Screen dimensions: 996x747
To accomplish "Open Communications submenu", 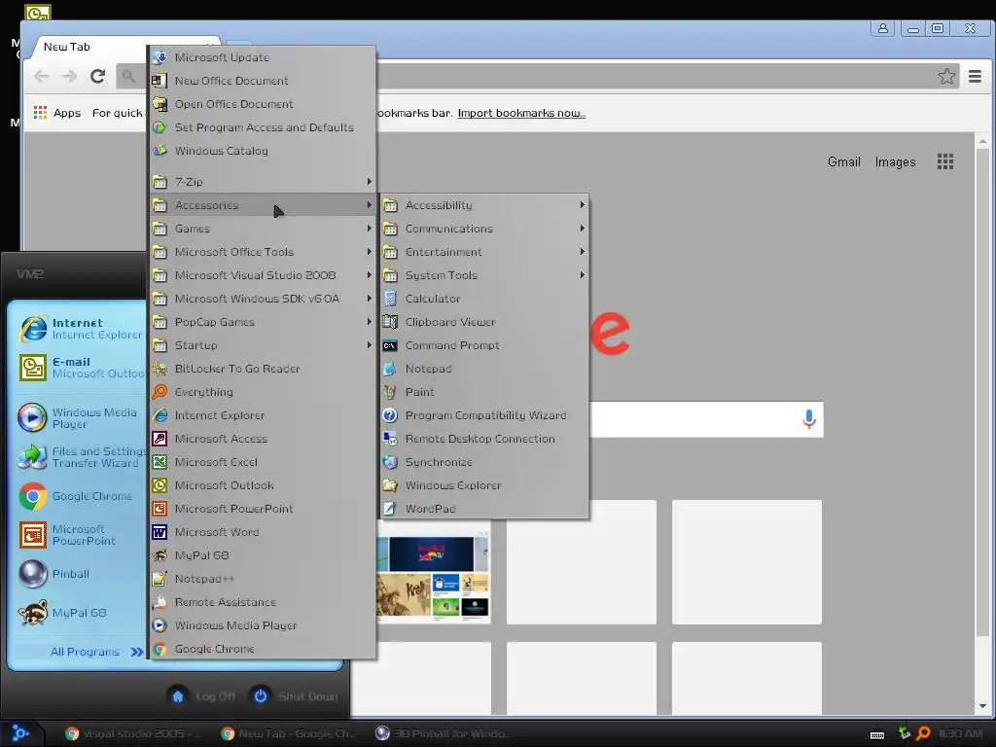I will (484, 229).
